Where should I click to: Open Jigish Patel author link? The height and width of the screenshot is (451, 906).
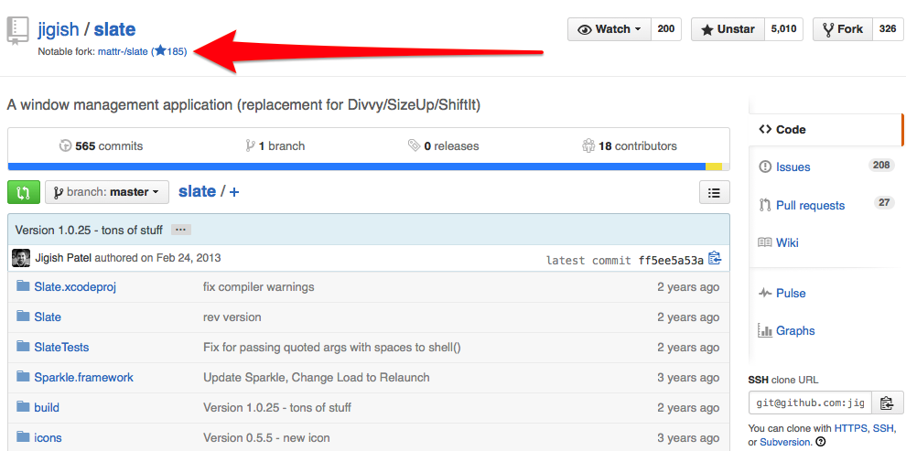pyautogui.click(x=63, y=257)
